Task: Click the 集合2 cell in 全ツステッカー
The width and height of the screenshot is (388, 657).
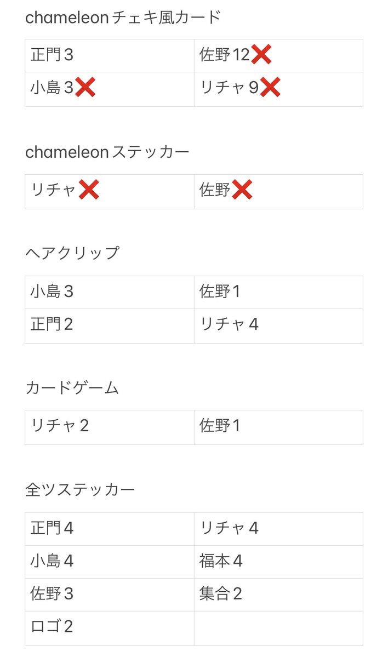Action: pos(278,595)
